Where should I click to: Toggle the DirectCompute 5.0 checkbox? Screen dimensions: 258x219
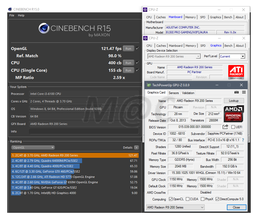(x=217, y=199)
